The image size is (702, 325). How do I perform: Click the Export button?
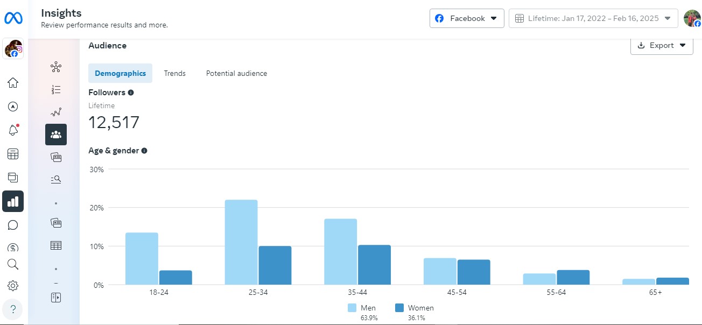click(662, 45)
